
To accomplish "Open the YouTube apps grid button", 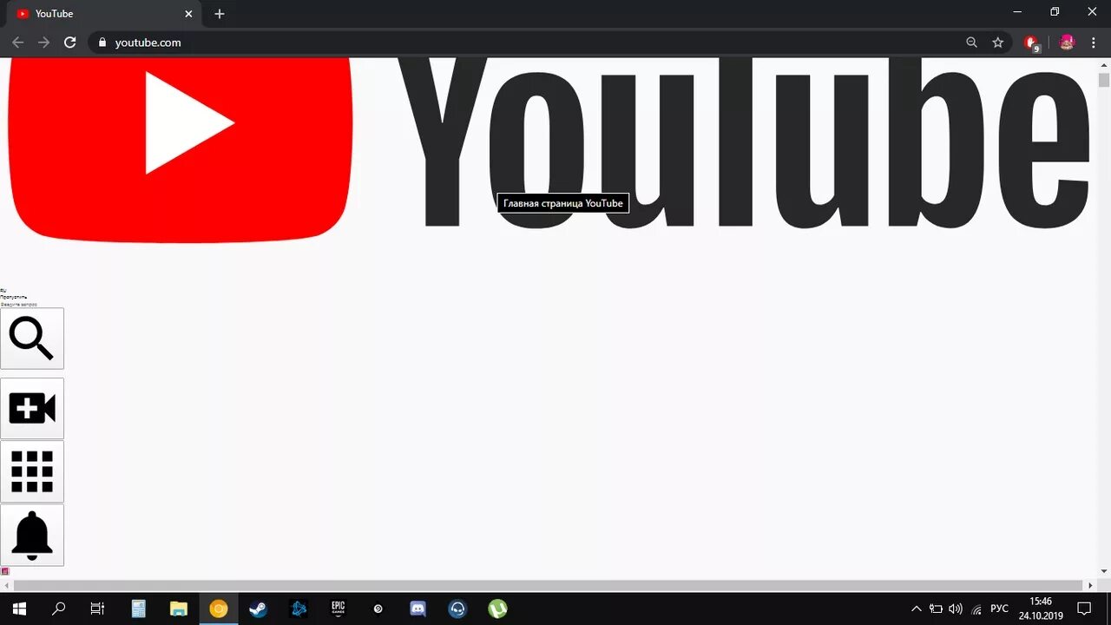I will [32, 471].
